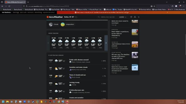Close the orange heat wave alert banner
The width and height of the screenshot is (186, 104).
(167, 12)
